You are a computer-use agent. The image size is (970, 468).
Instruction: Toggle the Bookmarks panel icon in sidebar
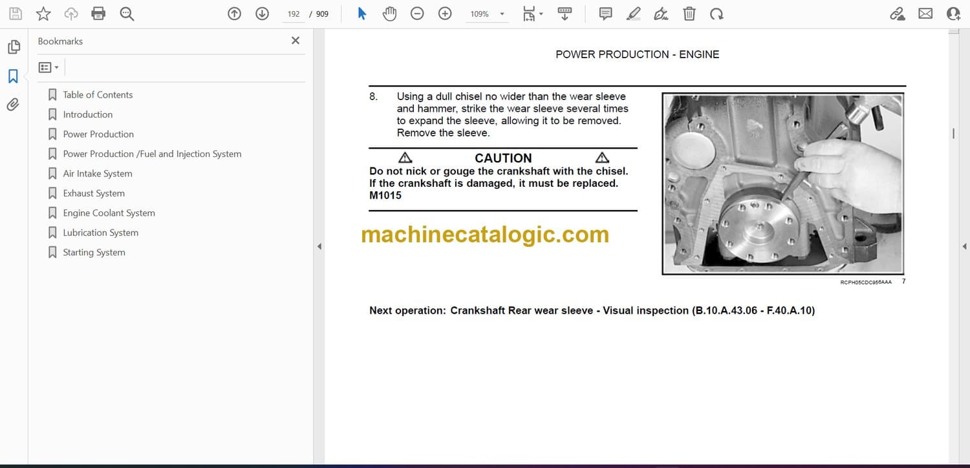[13, 76]
